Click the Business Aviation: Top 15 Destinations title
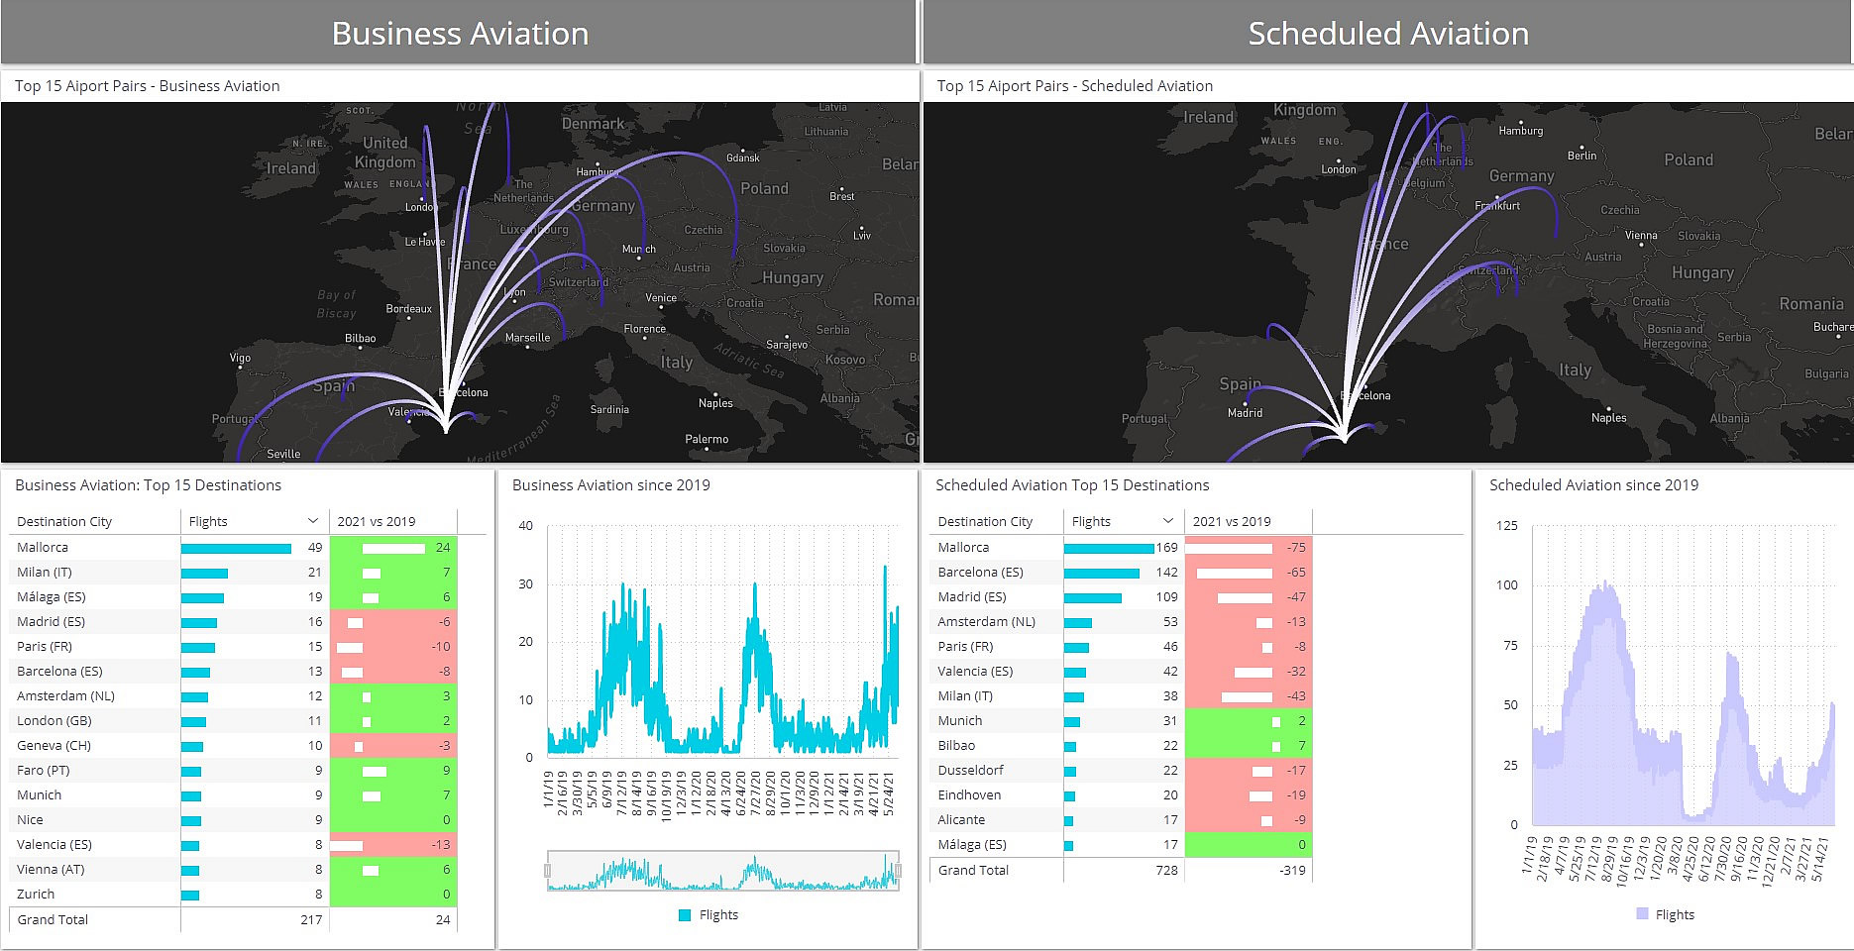 [149, 485]
